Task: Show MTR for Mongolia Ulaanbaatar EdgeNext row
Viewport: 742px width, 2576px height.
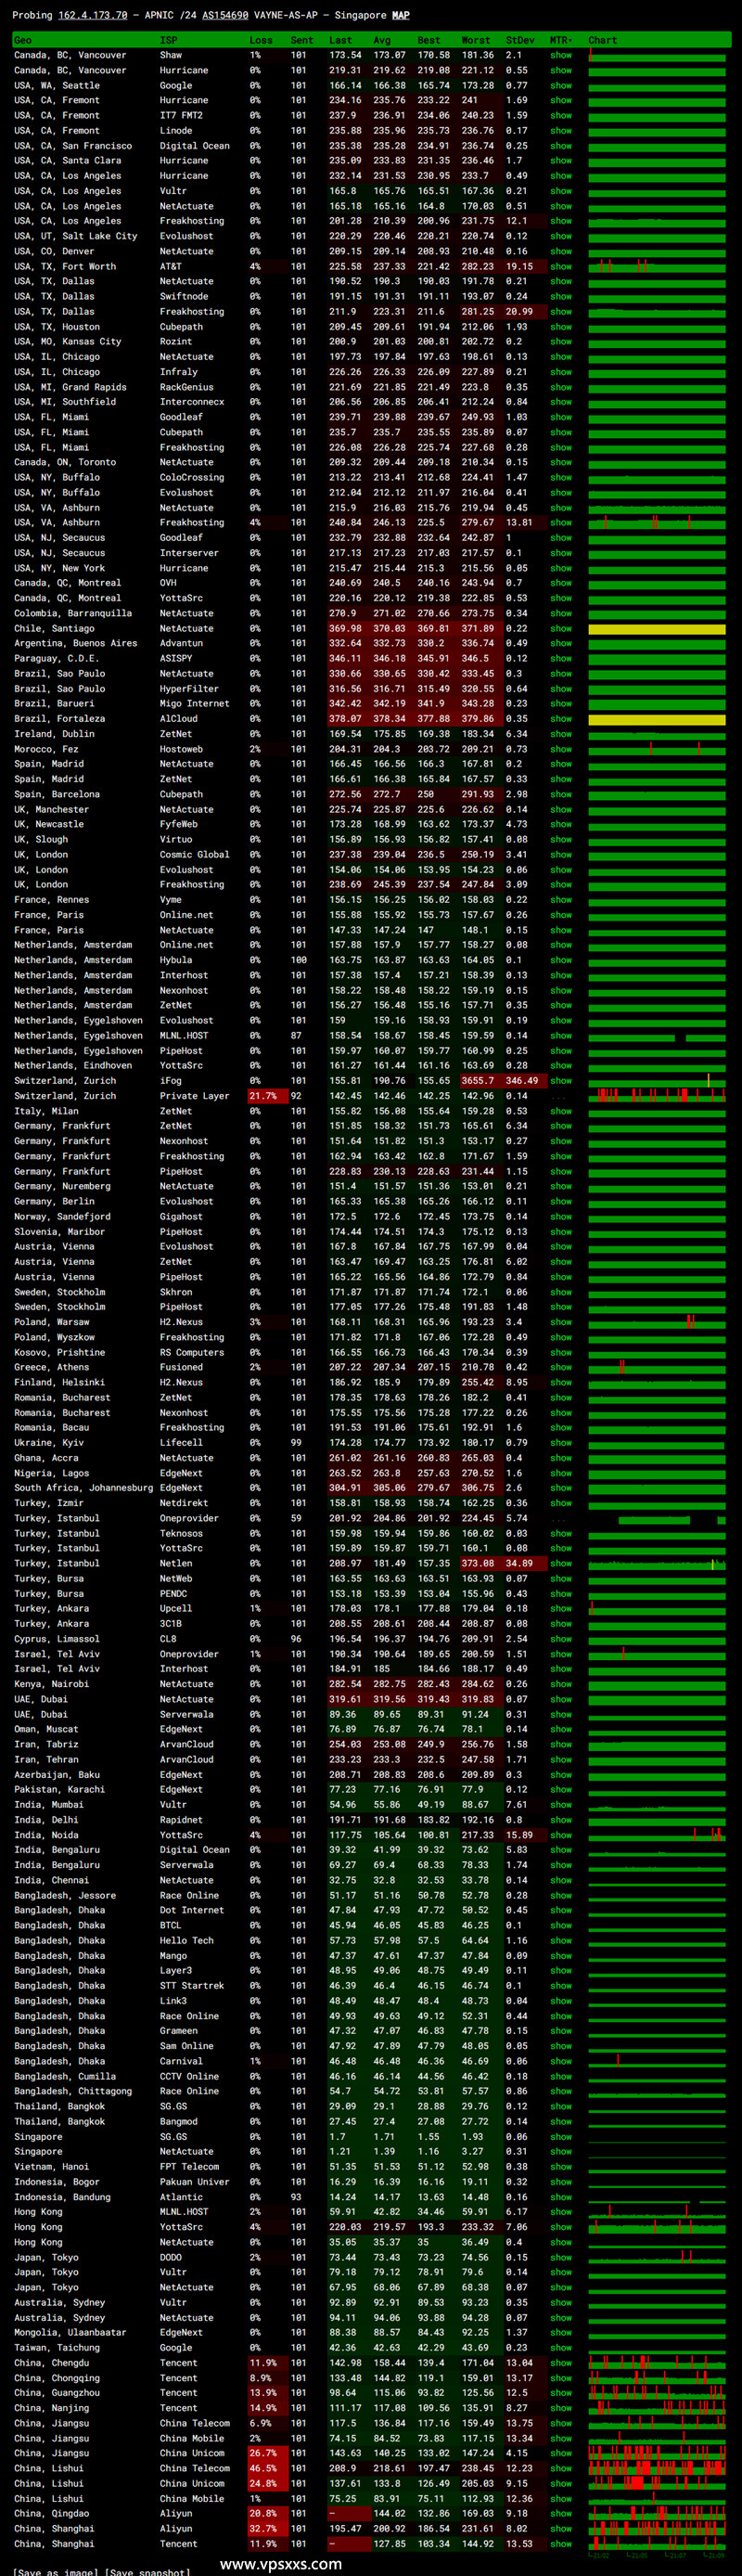Action: tap(561, 2333)
